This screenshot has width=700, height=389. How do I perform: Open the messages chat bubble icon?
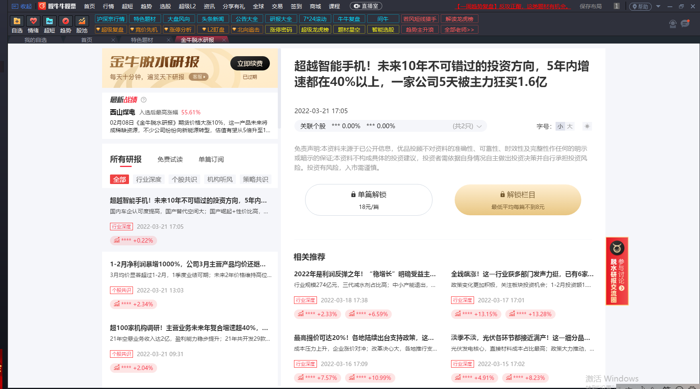point(685,23)
